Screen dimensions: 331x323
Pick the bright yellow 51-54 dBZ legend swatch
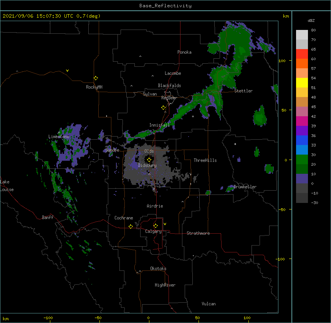(x=302, y=82)
